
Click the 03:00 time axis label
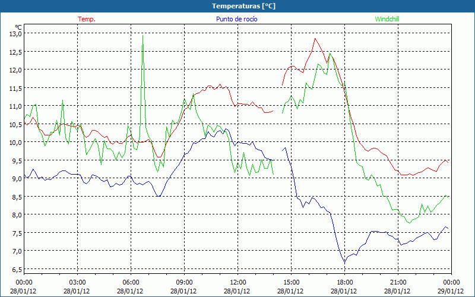tap(78, 283)
